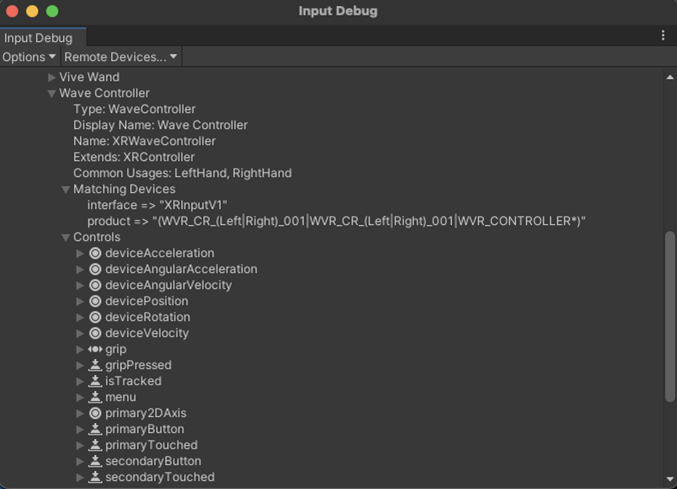Expand the gripPressed control
The image size is (677, 489).
tap(80, 365)
